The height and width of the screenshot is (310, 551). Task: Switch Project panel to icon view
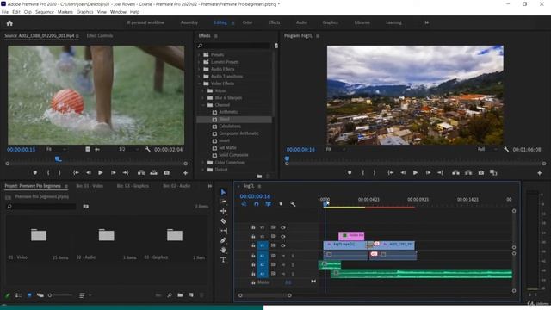pos(29,295)
